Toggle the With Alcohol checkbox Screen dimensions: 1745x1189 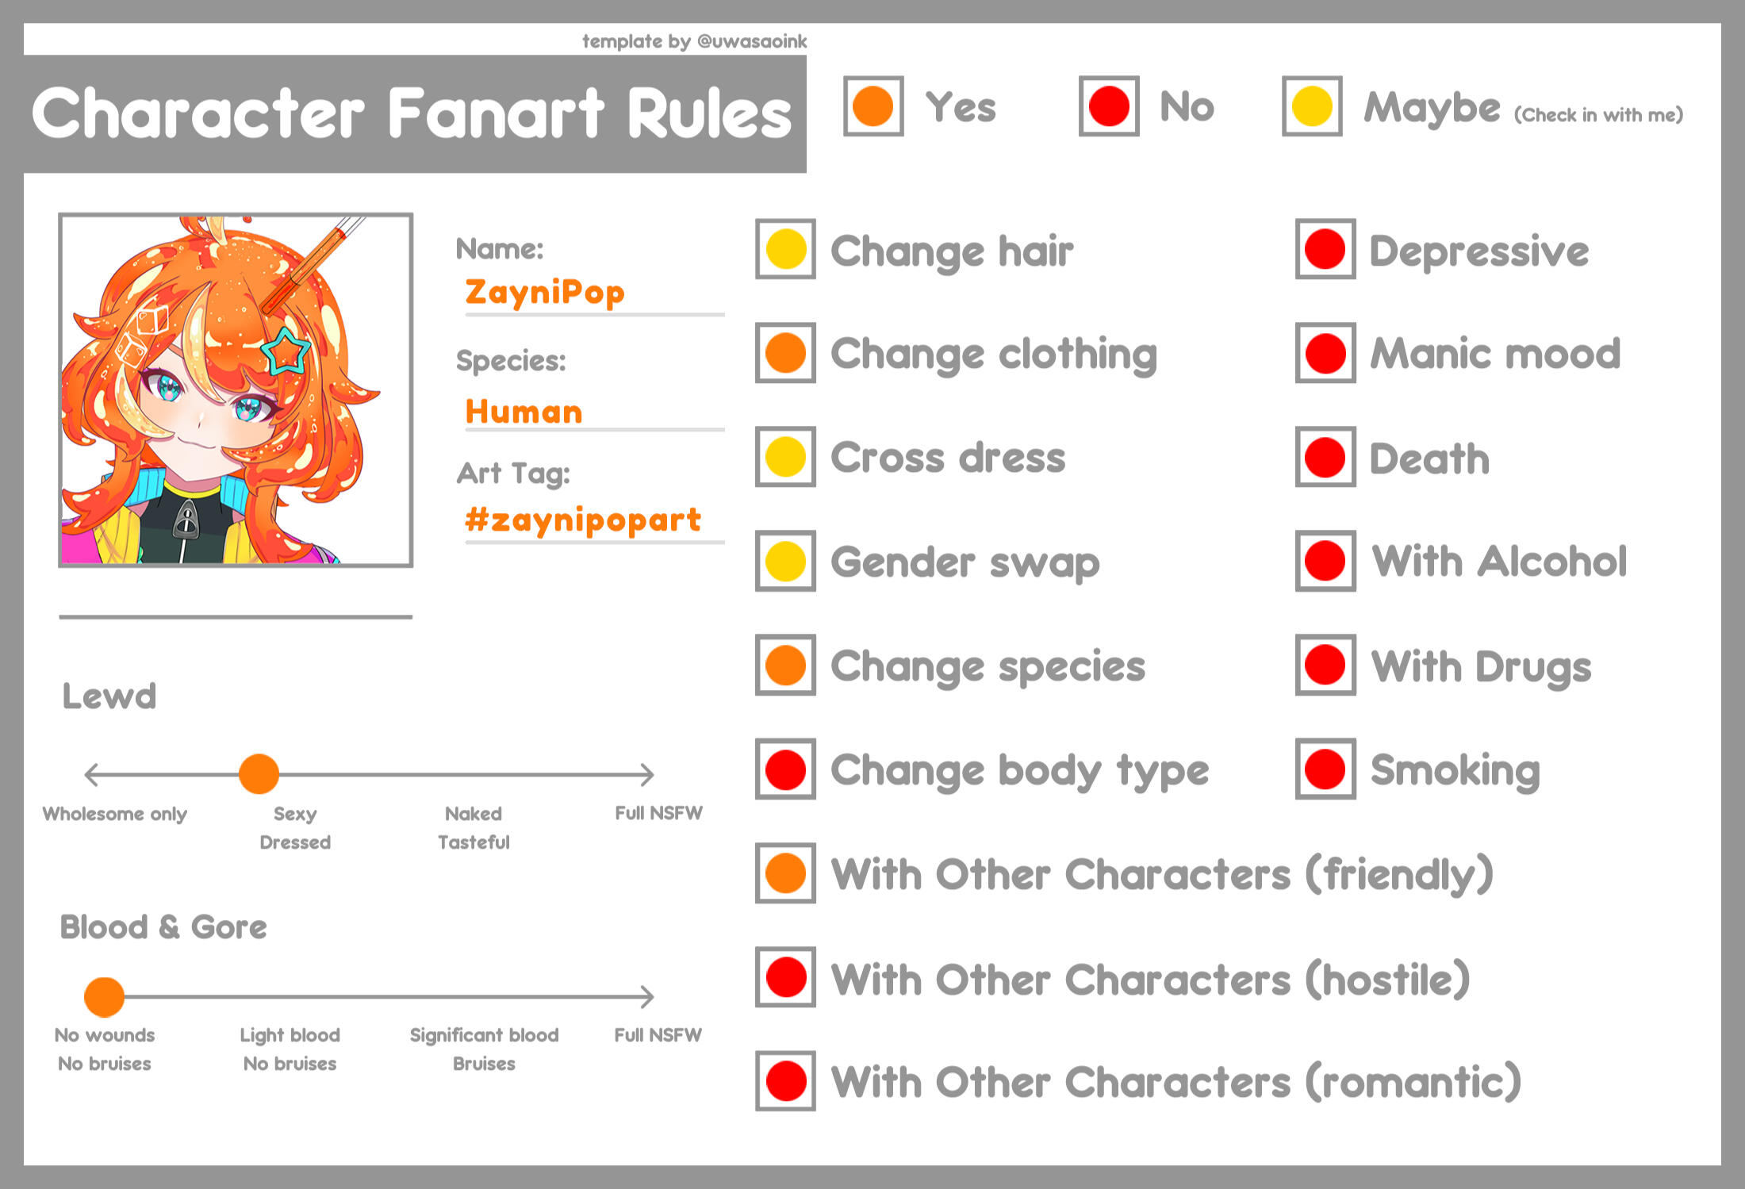pyautogui.click(x=1325, y=561)
